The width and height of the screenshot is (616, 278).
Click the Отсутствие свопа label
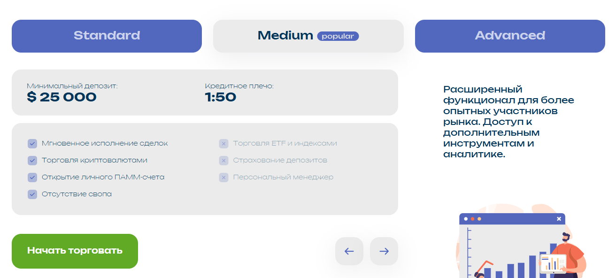coord(77,194)
